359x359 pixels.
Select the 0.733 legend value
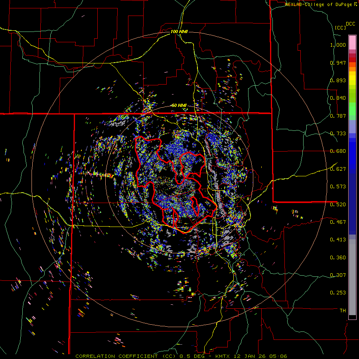[338, 134]
